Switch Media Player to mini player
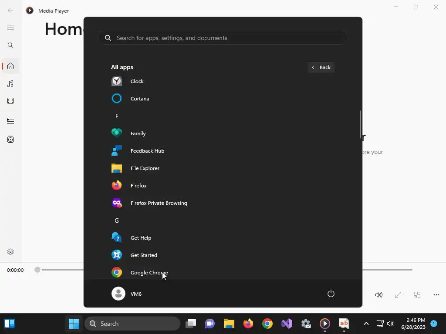The height and width of the screenshot is (334, 446). point(417,295)
